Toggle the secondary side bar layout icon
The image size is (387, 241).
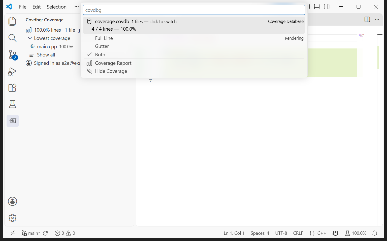(x=327, y=7)
